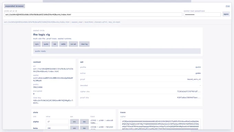Click the public value 996214866
The height and width of the screenshot is (132, 234).
(38, 87)
